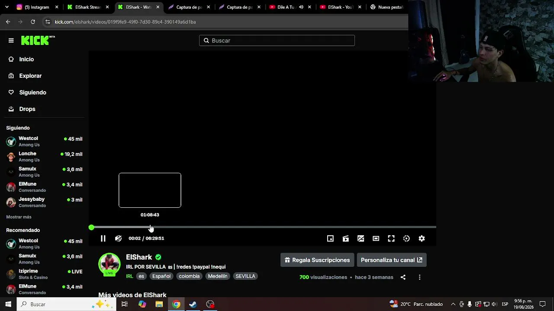Open Iziprime's recommended channel
The image size is (554, 311).
tap(44, 274)
